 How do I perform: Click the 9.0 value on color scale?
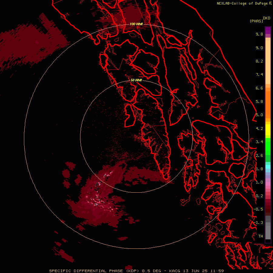point(259,48)
